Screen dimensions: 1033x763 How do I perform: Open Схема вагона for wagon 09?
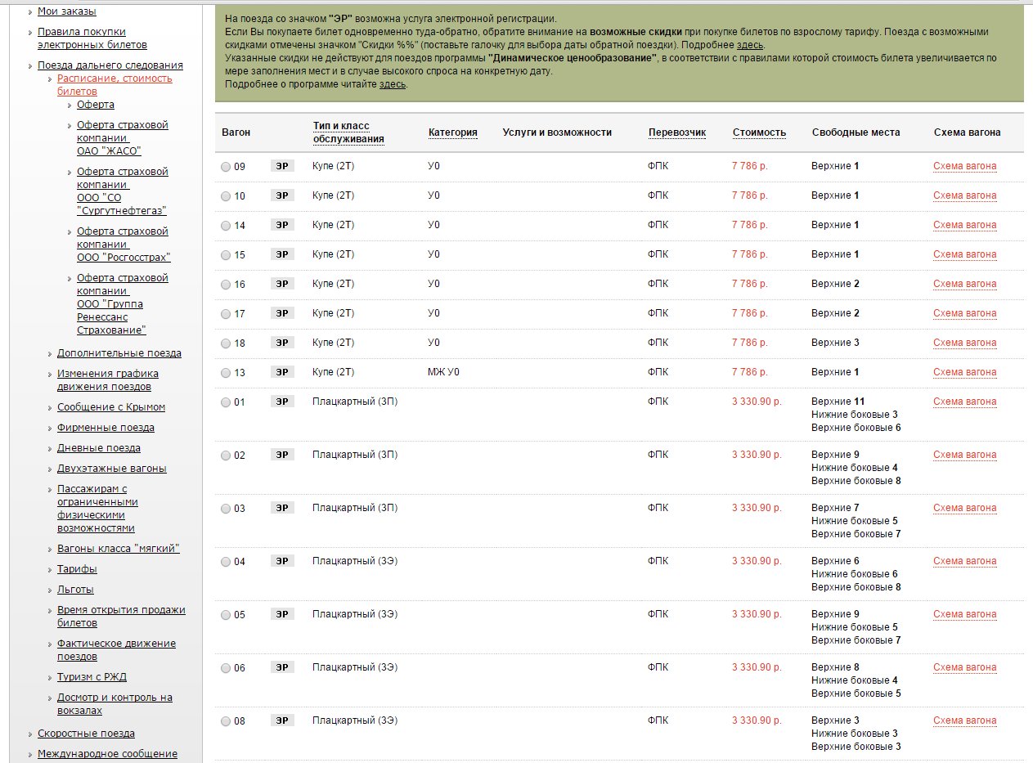pyautogui.click(x=964, y=166)
